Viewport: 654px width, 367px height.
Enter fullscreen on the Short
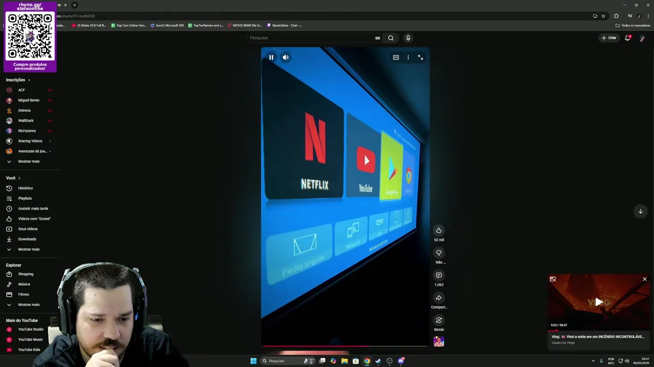[x=421, y=58]
